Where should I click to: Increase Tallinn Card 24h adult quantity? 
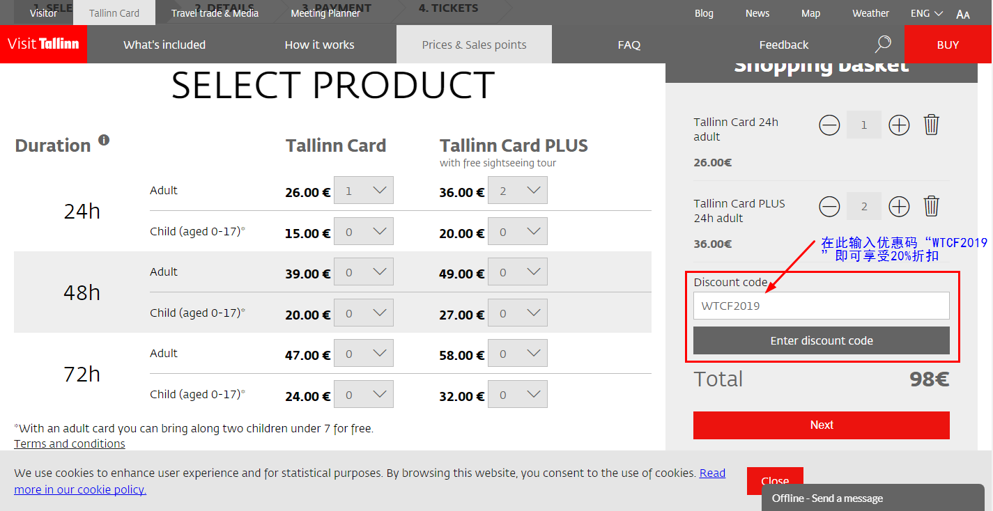click(900, 125)
